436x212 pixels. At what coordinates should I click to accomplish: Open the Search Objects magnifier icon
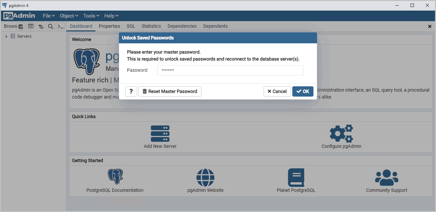[51, 26]
